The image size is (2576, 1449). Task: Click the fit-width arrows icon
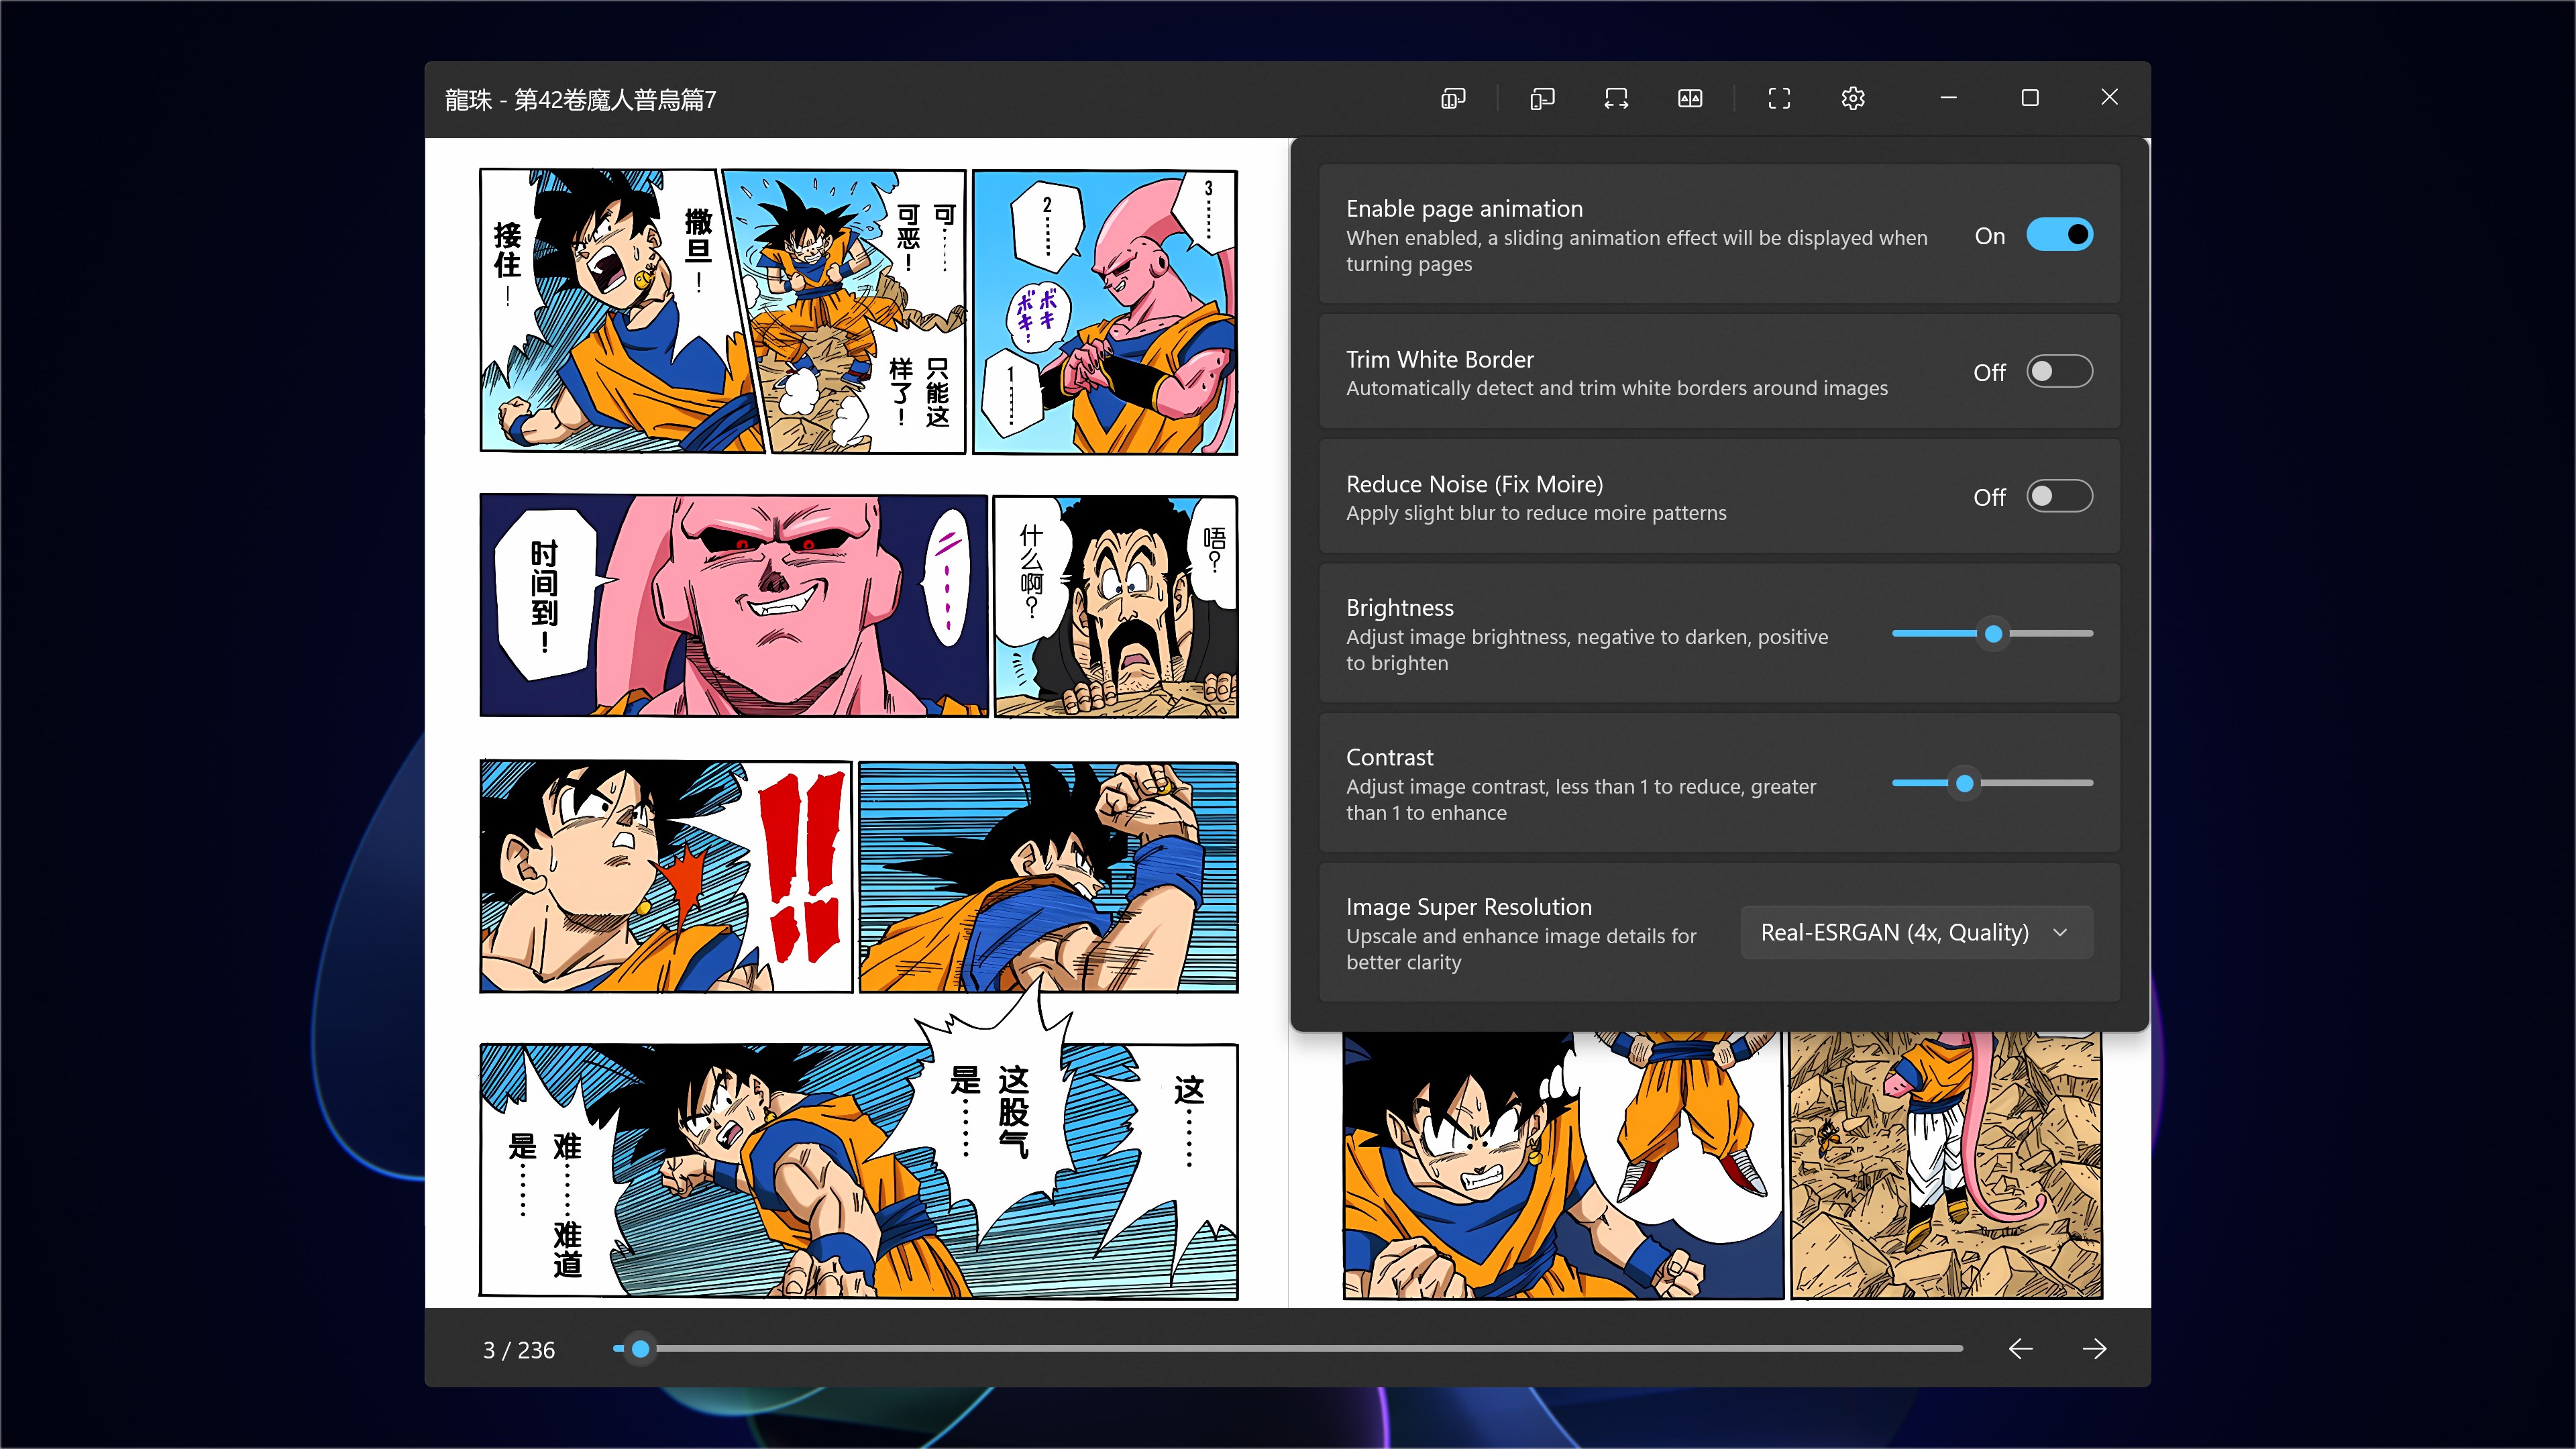(x=1616, y=98)
